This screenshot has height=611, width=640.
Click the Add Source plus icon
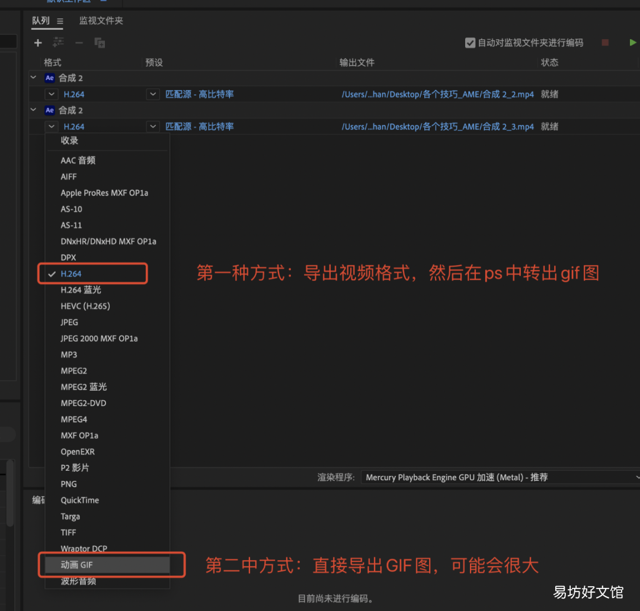point(38,43)
